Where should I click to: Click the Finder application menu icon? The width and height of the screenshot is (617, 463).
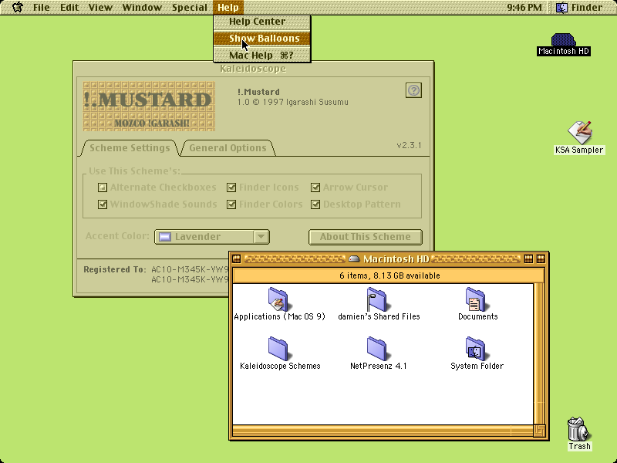click(x=562, y=8)
